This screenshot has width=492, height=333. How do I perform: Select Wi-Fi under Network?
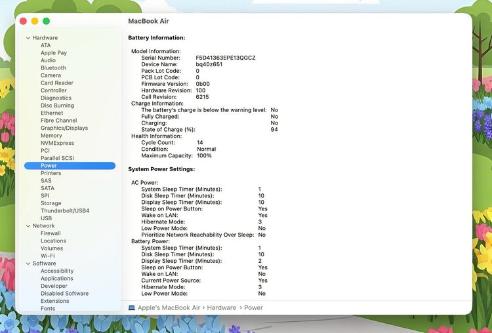pyautogui.click(x=48, y=256)
